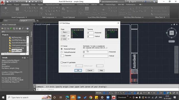179x100 pixels.
Task: Click the Separator input box
Action: pyautogui.click(x=62, y=56)
